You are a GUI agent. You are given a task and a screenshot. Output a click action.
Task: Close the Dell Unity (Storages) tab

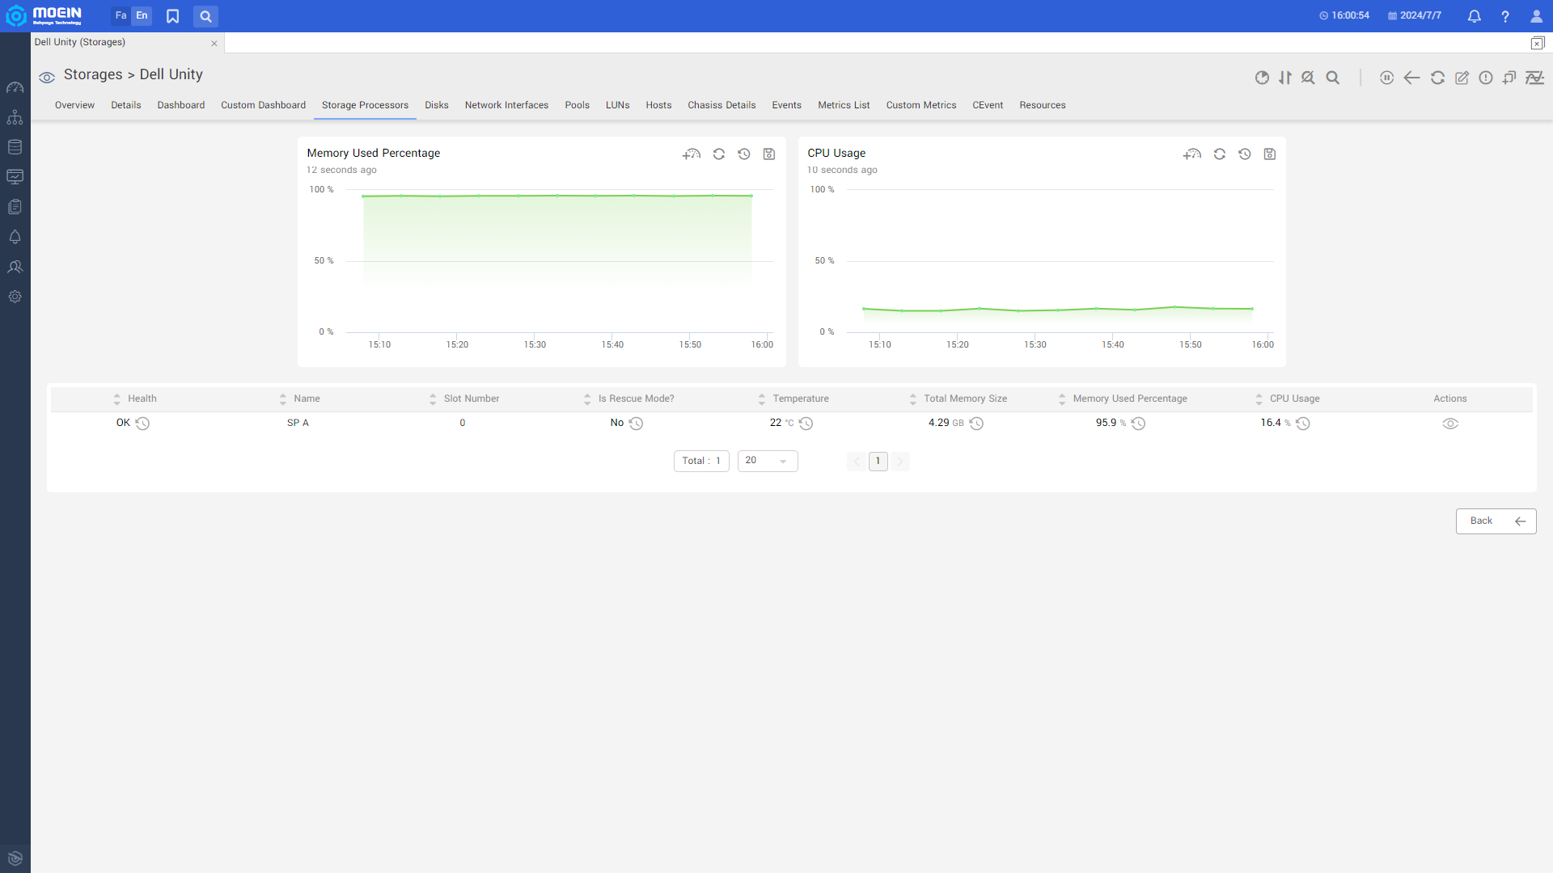point(214,44)
